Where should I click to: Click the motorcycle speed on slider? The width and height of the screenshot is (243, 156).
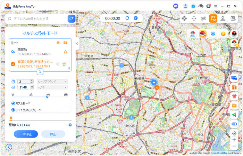click(48, 95)
